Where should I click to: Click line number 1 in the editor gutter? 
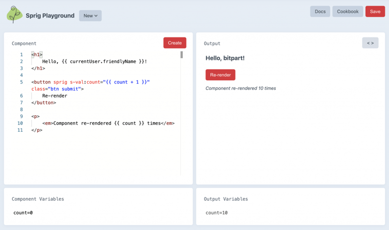[21, 55]
